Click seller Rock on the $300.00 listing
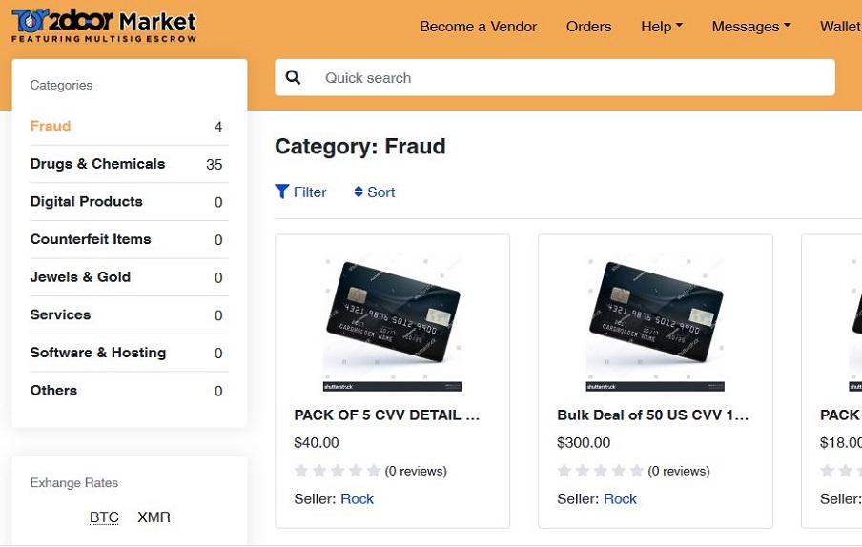This screenshot has width=862, height=547. click(620, 498)
